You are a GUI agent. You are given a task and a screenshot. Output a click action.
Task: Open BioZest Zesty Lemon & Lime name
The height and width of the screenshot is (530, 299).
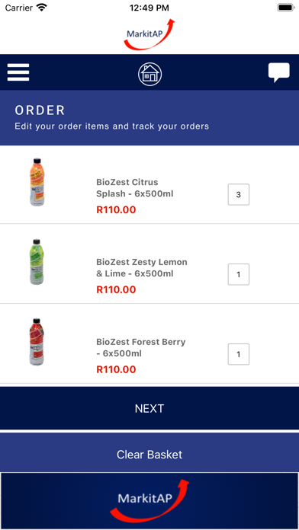tap(142, 268)
